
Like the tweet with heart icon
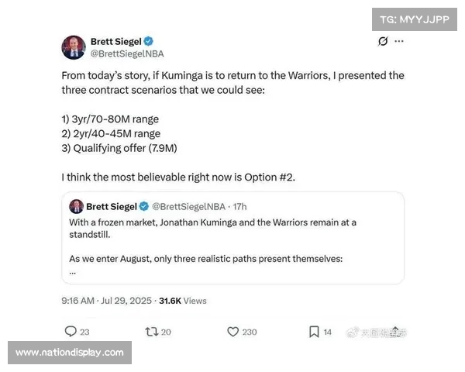coord(232,332)
